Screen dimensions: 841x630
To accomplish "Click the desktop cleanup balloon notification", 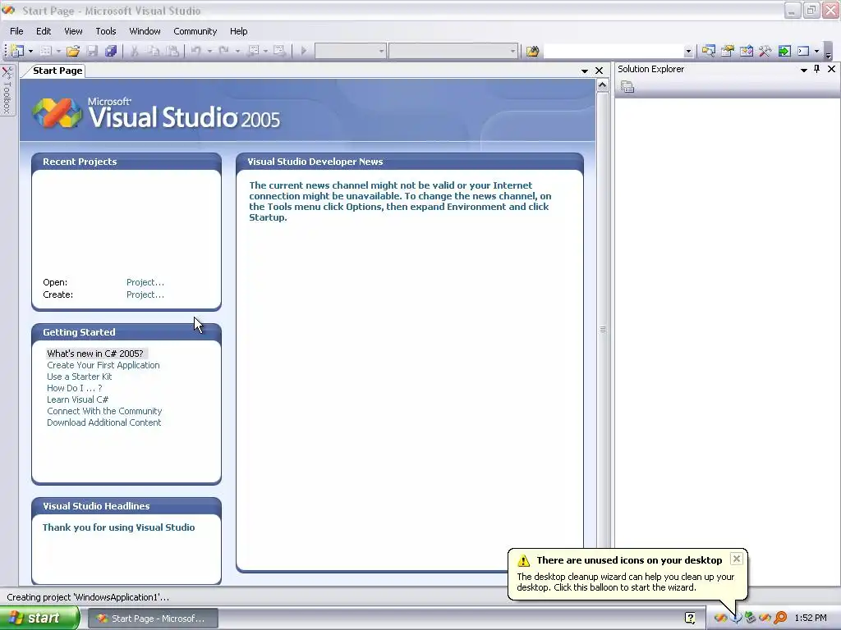I will 627,574.
